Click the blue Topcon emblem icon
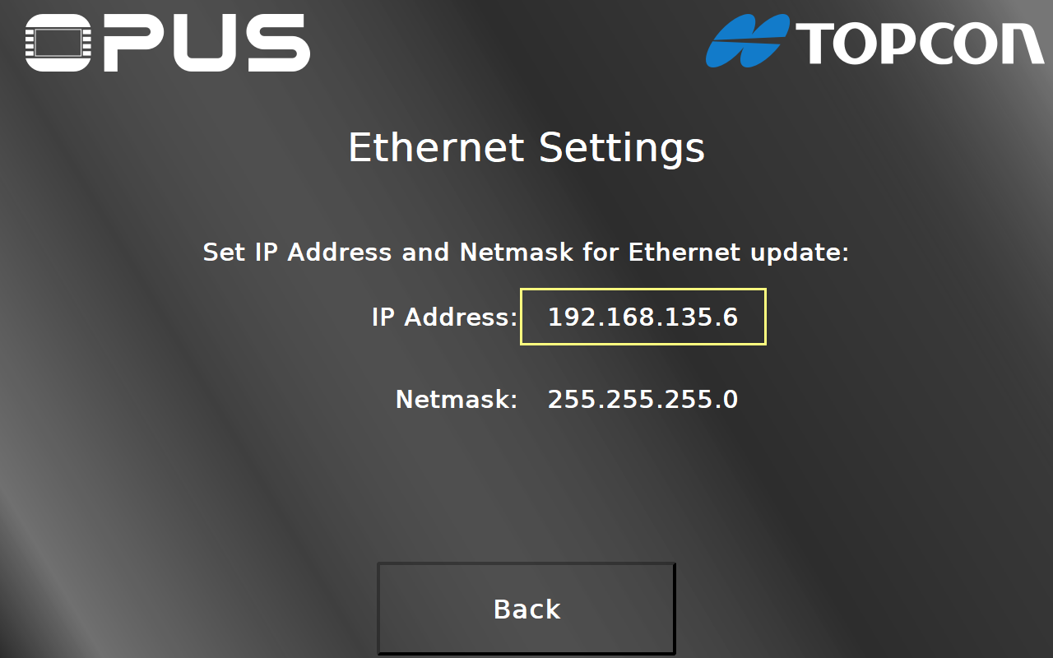Screen dimensions: 1053x658 747,43
